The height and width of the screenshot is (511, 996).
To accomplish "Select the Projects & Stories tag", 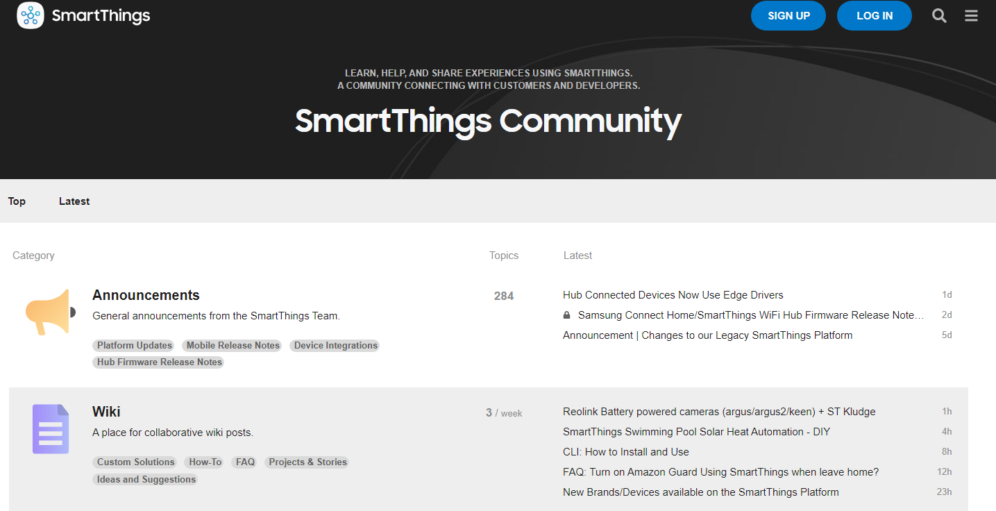I will pyautogui.click(x=308, y=462).
